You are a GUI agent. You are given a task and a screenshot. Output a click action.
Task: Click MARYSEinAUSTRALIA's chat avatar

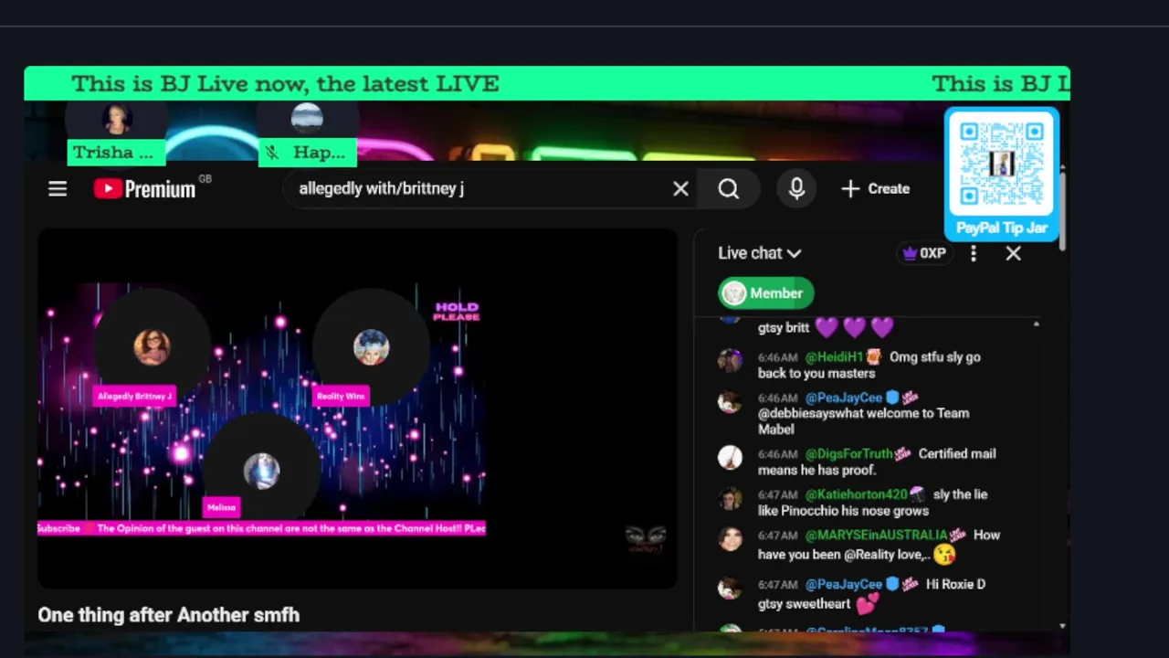tap(730, 538)
